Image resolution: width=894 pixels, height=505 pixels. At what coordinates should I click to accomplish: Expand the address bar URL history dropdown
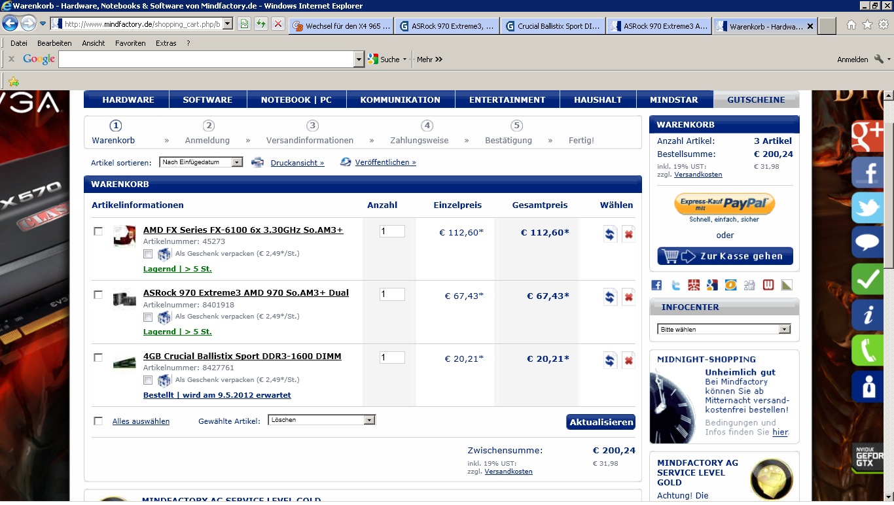[228, 24]
